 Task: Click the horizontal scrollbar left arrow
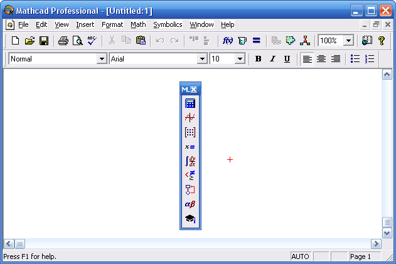pos(9,244)
